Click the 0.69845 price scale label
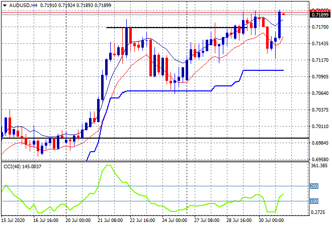The image size is (332, 226). point(320,143)
